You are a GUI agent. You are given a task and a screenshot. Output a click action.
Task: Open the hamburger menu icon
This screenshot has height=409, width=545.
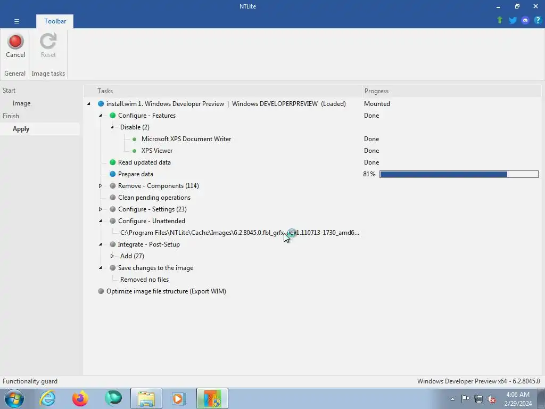(16, 21)
